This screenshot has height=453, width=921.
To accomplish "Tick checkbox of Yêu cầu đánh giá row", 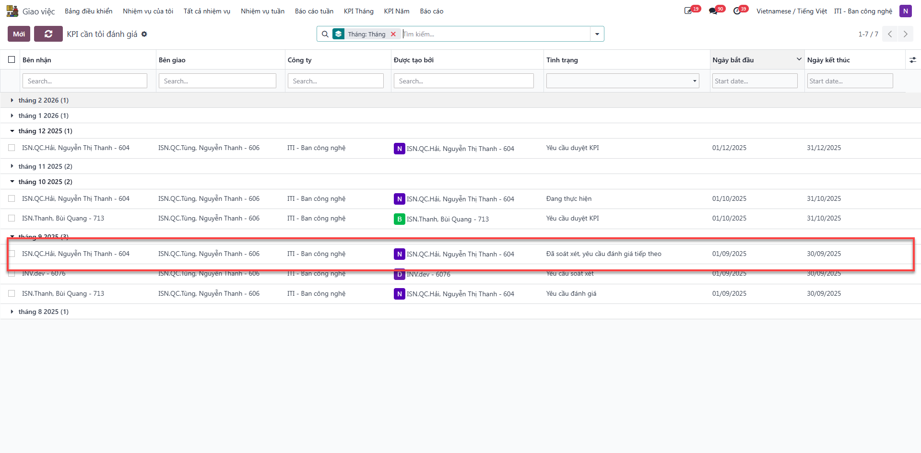I will coord(12,293).
